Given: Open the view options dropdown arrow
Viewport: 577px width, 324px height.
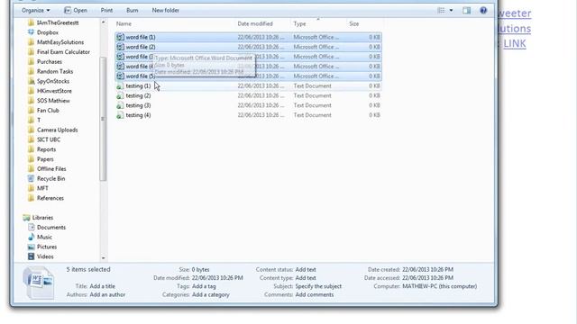Looking at the screenshot, I should tap(451, 10).
